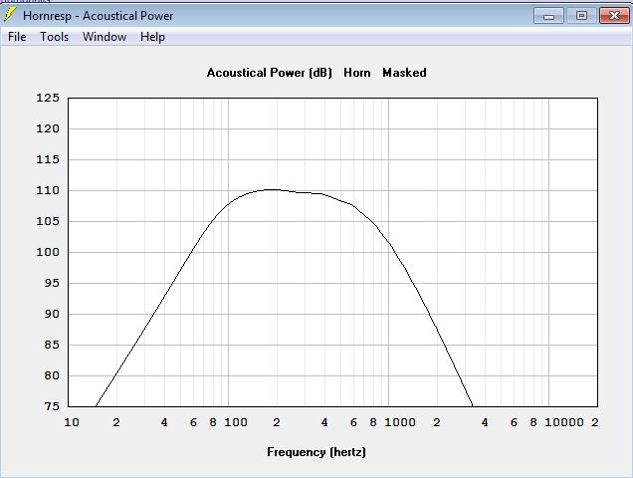This screenshot has width=633, height=478.
Task: Click the 95 dB y-axis value
Action: point(52,283)
